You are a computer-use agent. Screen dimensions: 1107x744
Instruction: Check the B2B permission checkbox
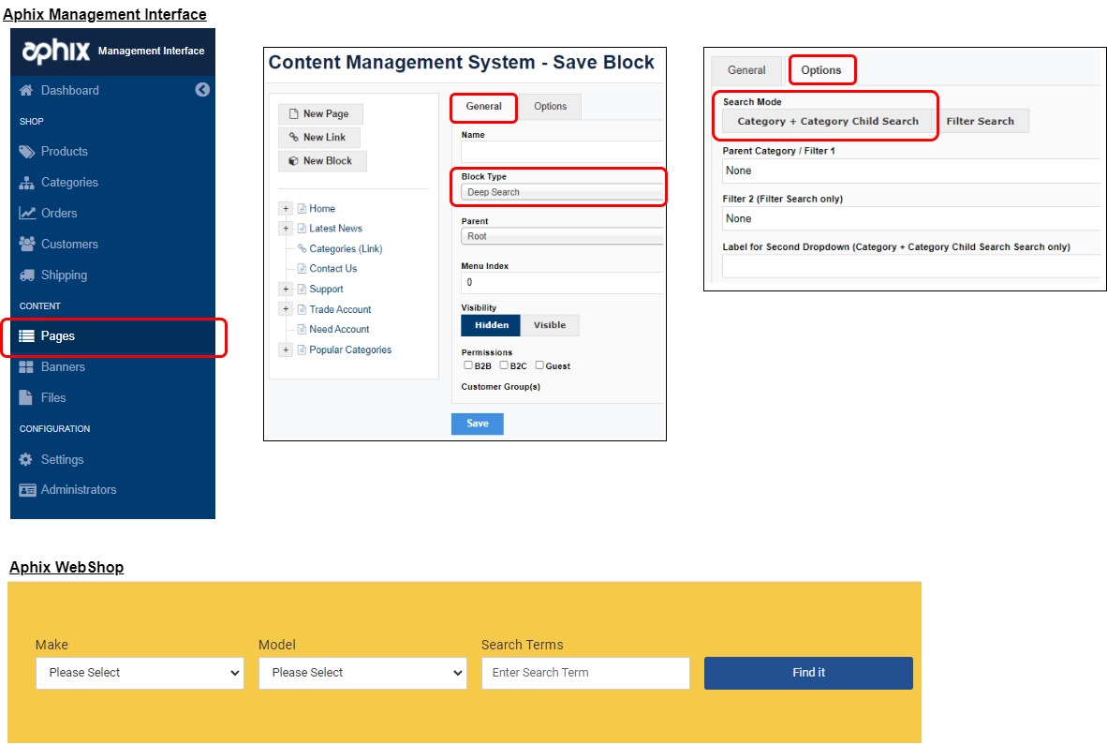coord(468,365)
